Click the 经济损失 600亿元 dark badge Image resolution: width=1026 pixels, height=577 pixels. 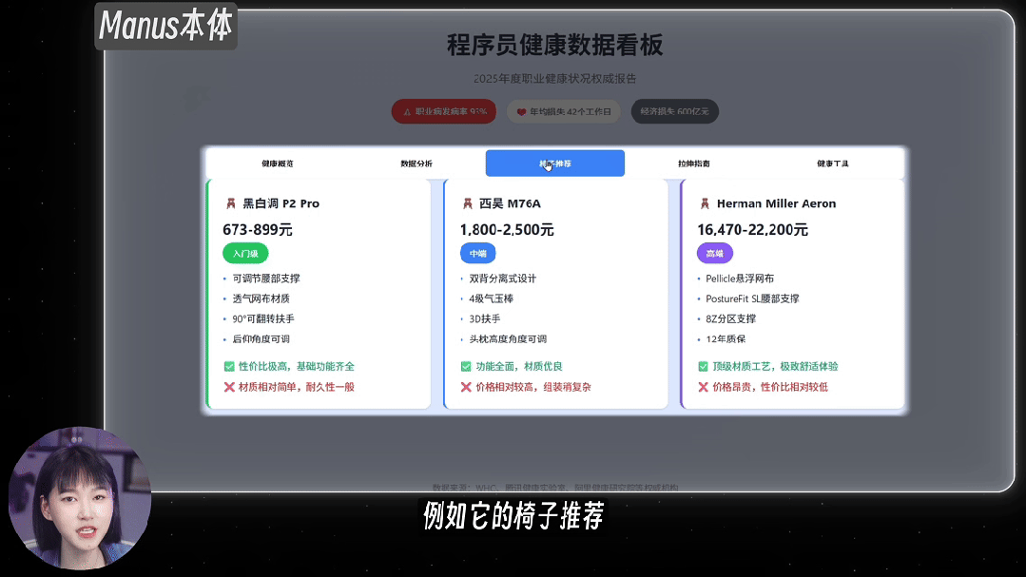674,112
